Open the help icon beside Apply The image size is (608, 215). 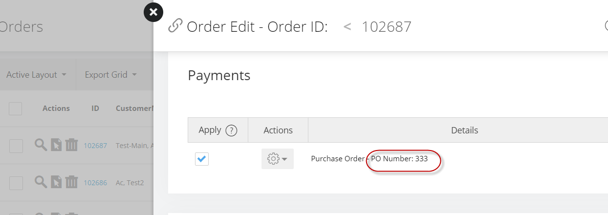tap(232, 130)
